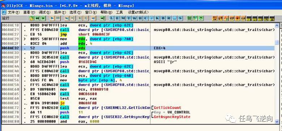Screen dimensions: 282x131
Task: Click the GetTickCount comment
Action: tap(167, 107)
